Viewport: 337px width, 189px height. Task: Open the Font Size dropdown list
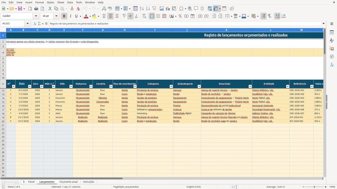click(56, 16)
